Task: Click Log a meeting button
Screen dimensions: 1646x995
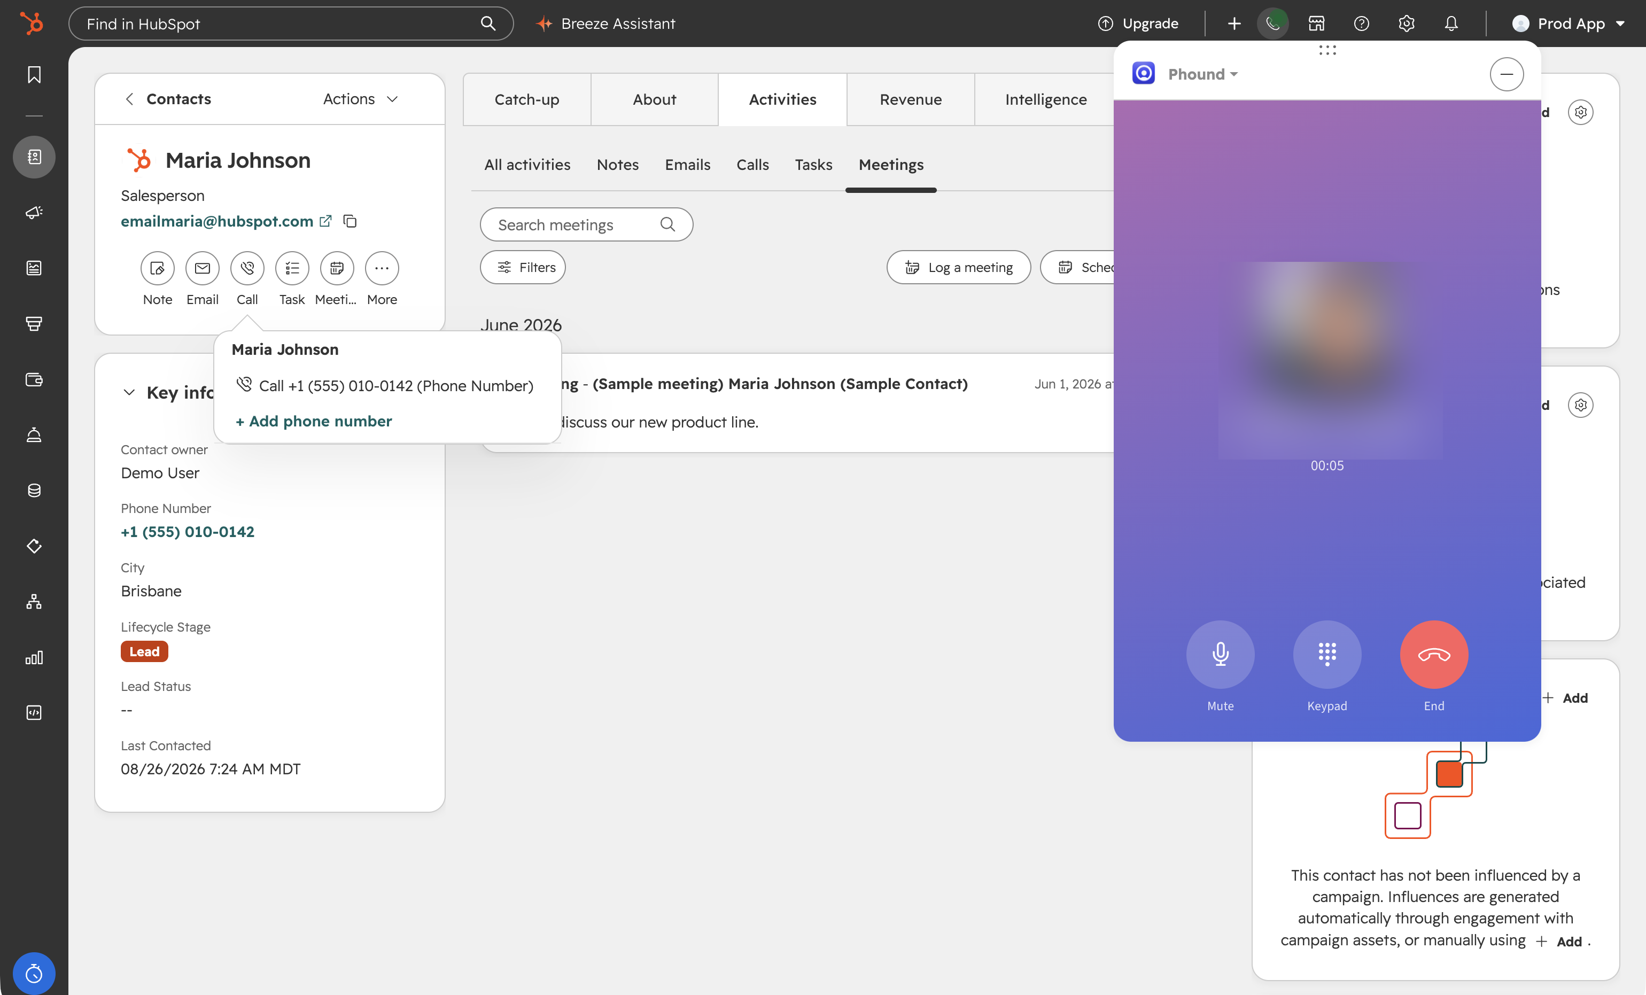Action: 959,267
